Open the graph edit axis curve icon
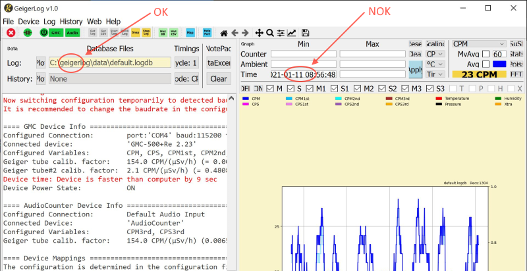The image size is (527, 271). point(292,33)
